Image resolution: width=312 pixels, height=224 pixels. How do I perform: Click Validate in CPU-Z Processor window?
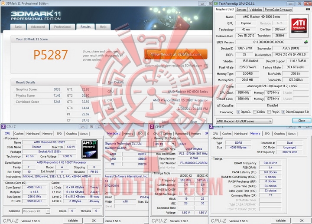coord(73,221)
